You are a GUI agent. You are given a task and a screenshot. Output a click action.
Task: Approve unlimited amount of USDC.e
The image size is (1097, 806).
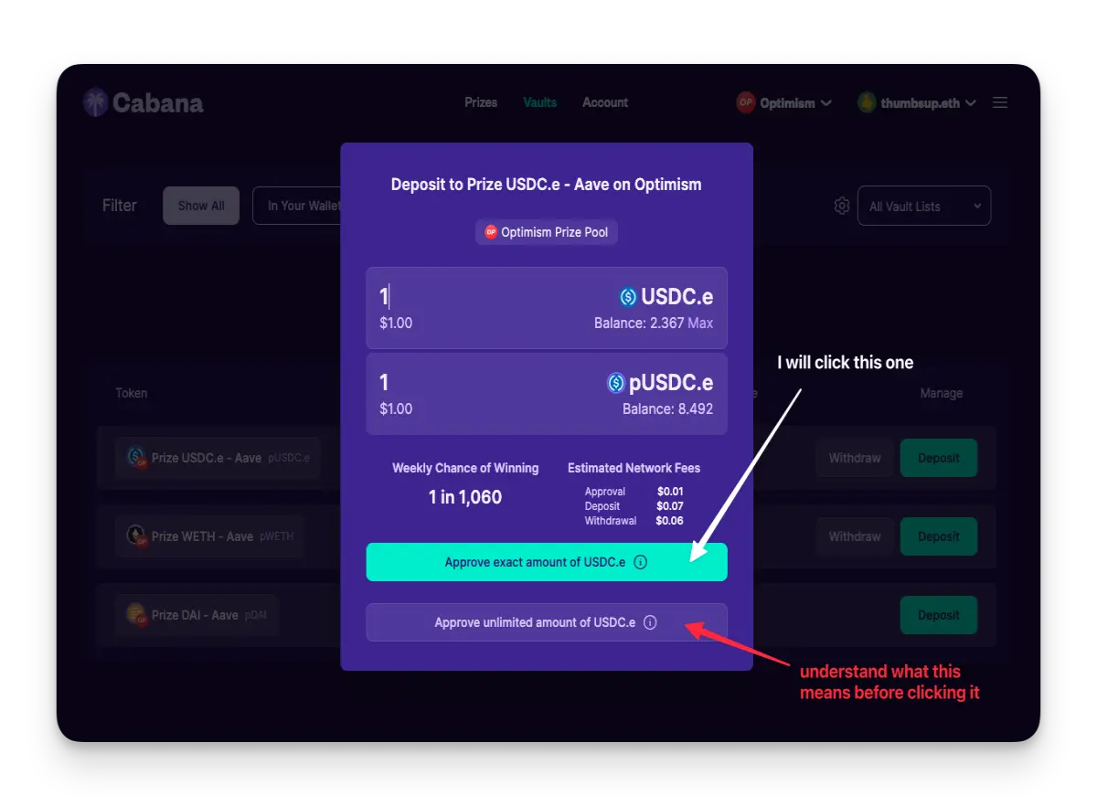click(x=547, y=622)
